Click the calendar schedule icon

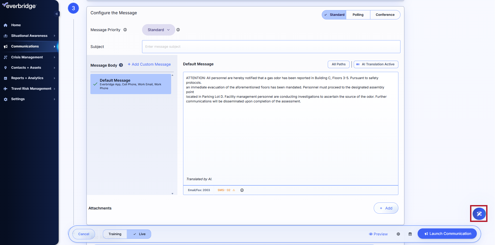point(410,234)
